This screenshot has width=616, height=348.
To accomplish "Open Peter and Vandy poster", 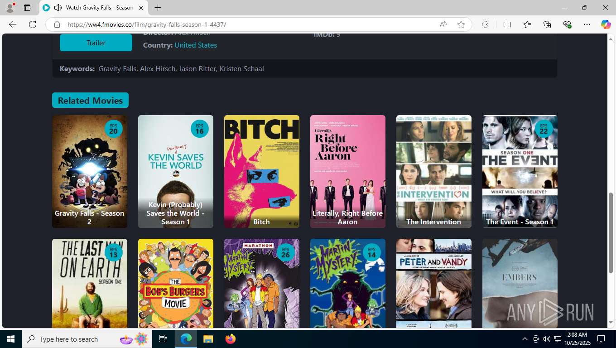I will 434,283.
